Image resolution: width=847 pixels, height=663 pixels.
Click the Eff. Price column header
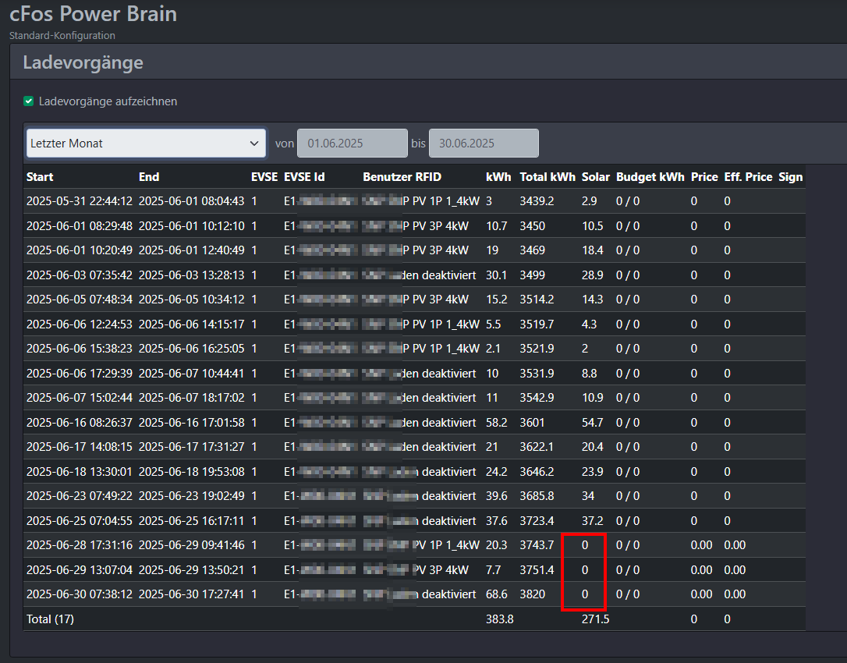pos(748,177)
